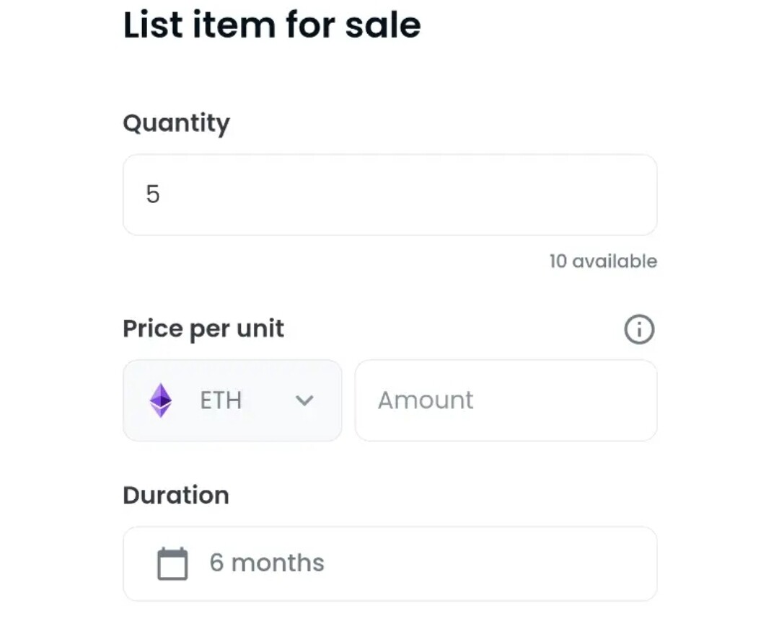779x618 pixels.
Task: Click the calendar icon in Duration
Action: (x=172, y=563)
